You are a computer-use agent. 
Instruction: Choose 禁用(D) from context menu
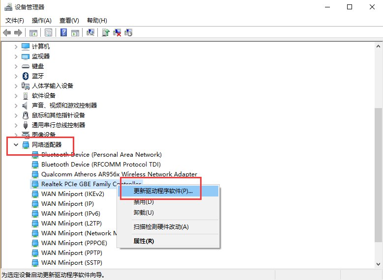[x=169, y=202]
